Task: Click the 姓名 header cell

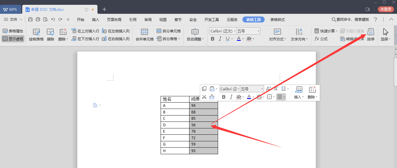Action: [175, 99]
